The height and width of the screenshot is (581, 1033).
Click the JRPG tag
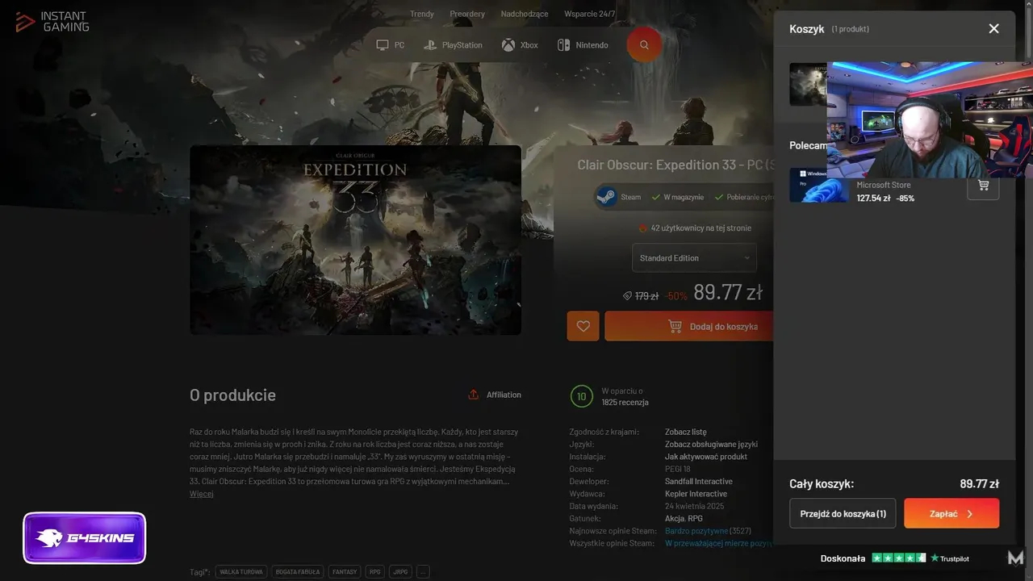click(x=399, y=571)
